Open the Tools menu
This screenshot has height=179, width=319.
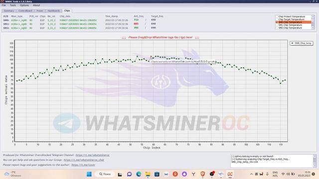[x=13, y=5]
